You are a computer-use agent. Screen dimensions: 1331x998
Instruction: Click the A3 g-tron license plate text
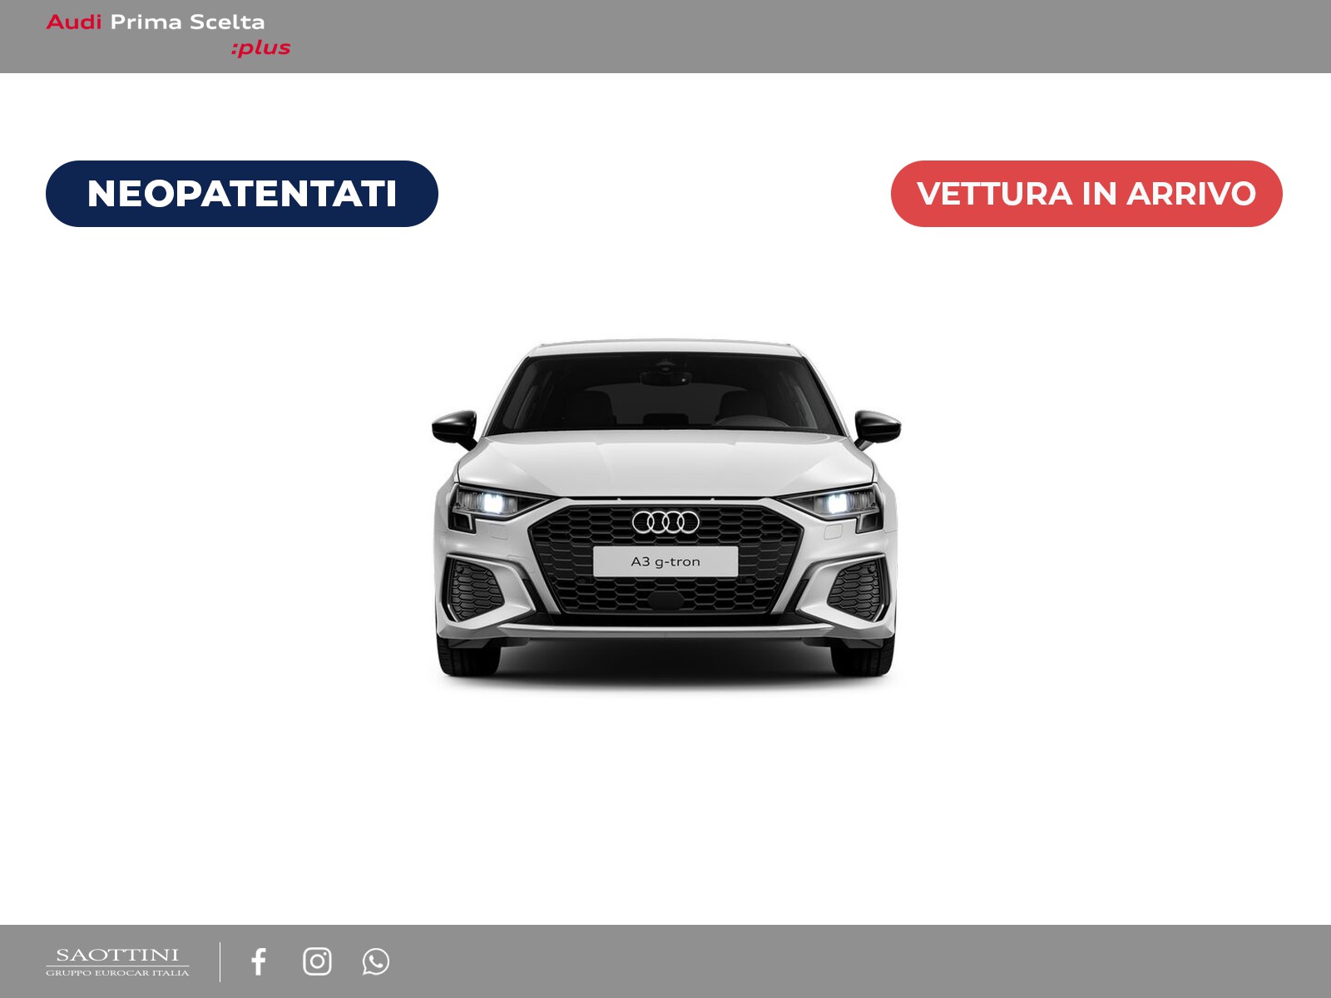coord(665,561)
